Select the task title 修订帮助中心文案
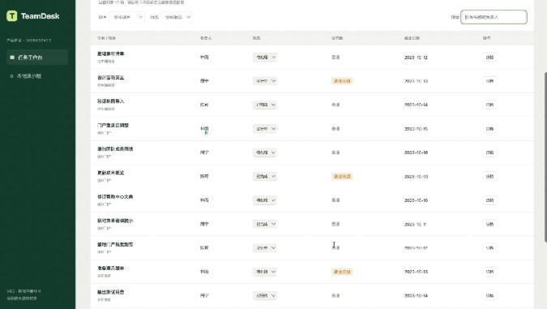This screenshot has width=547, height=309. coord(115,196)
